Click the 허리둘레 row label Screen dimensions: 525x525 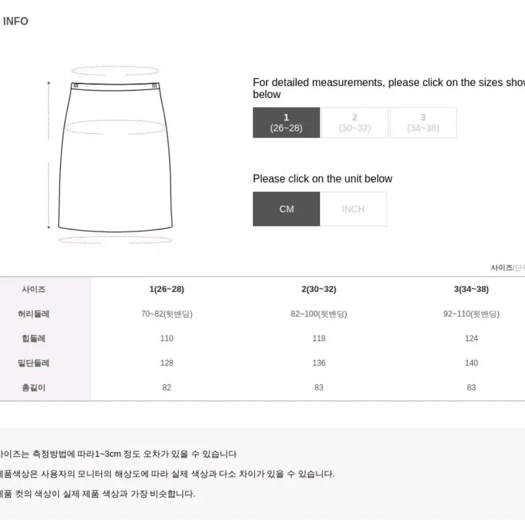pos(33,314)
